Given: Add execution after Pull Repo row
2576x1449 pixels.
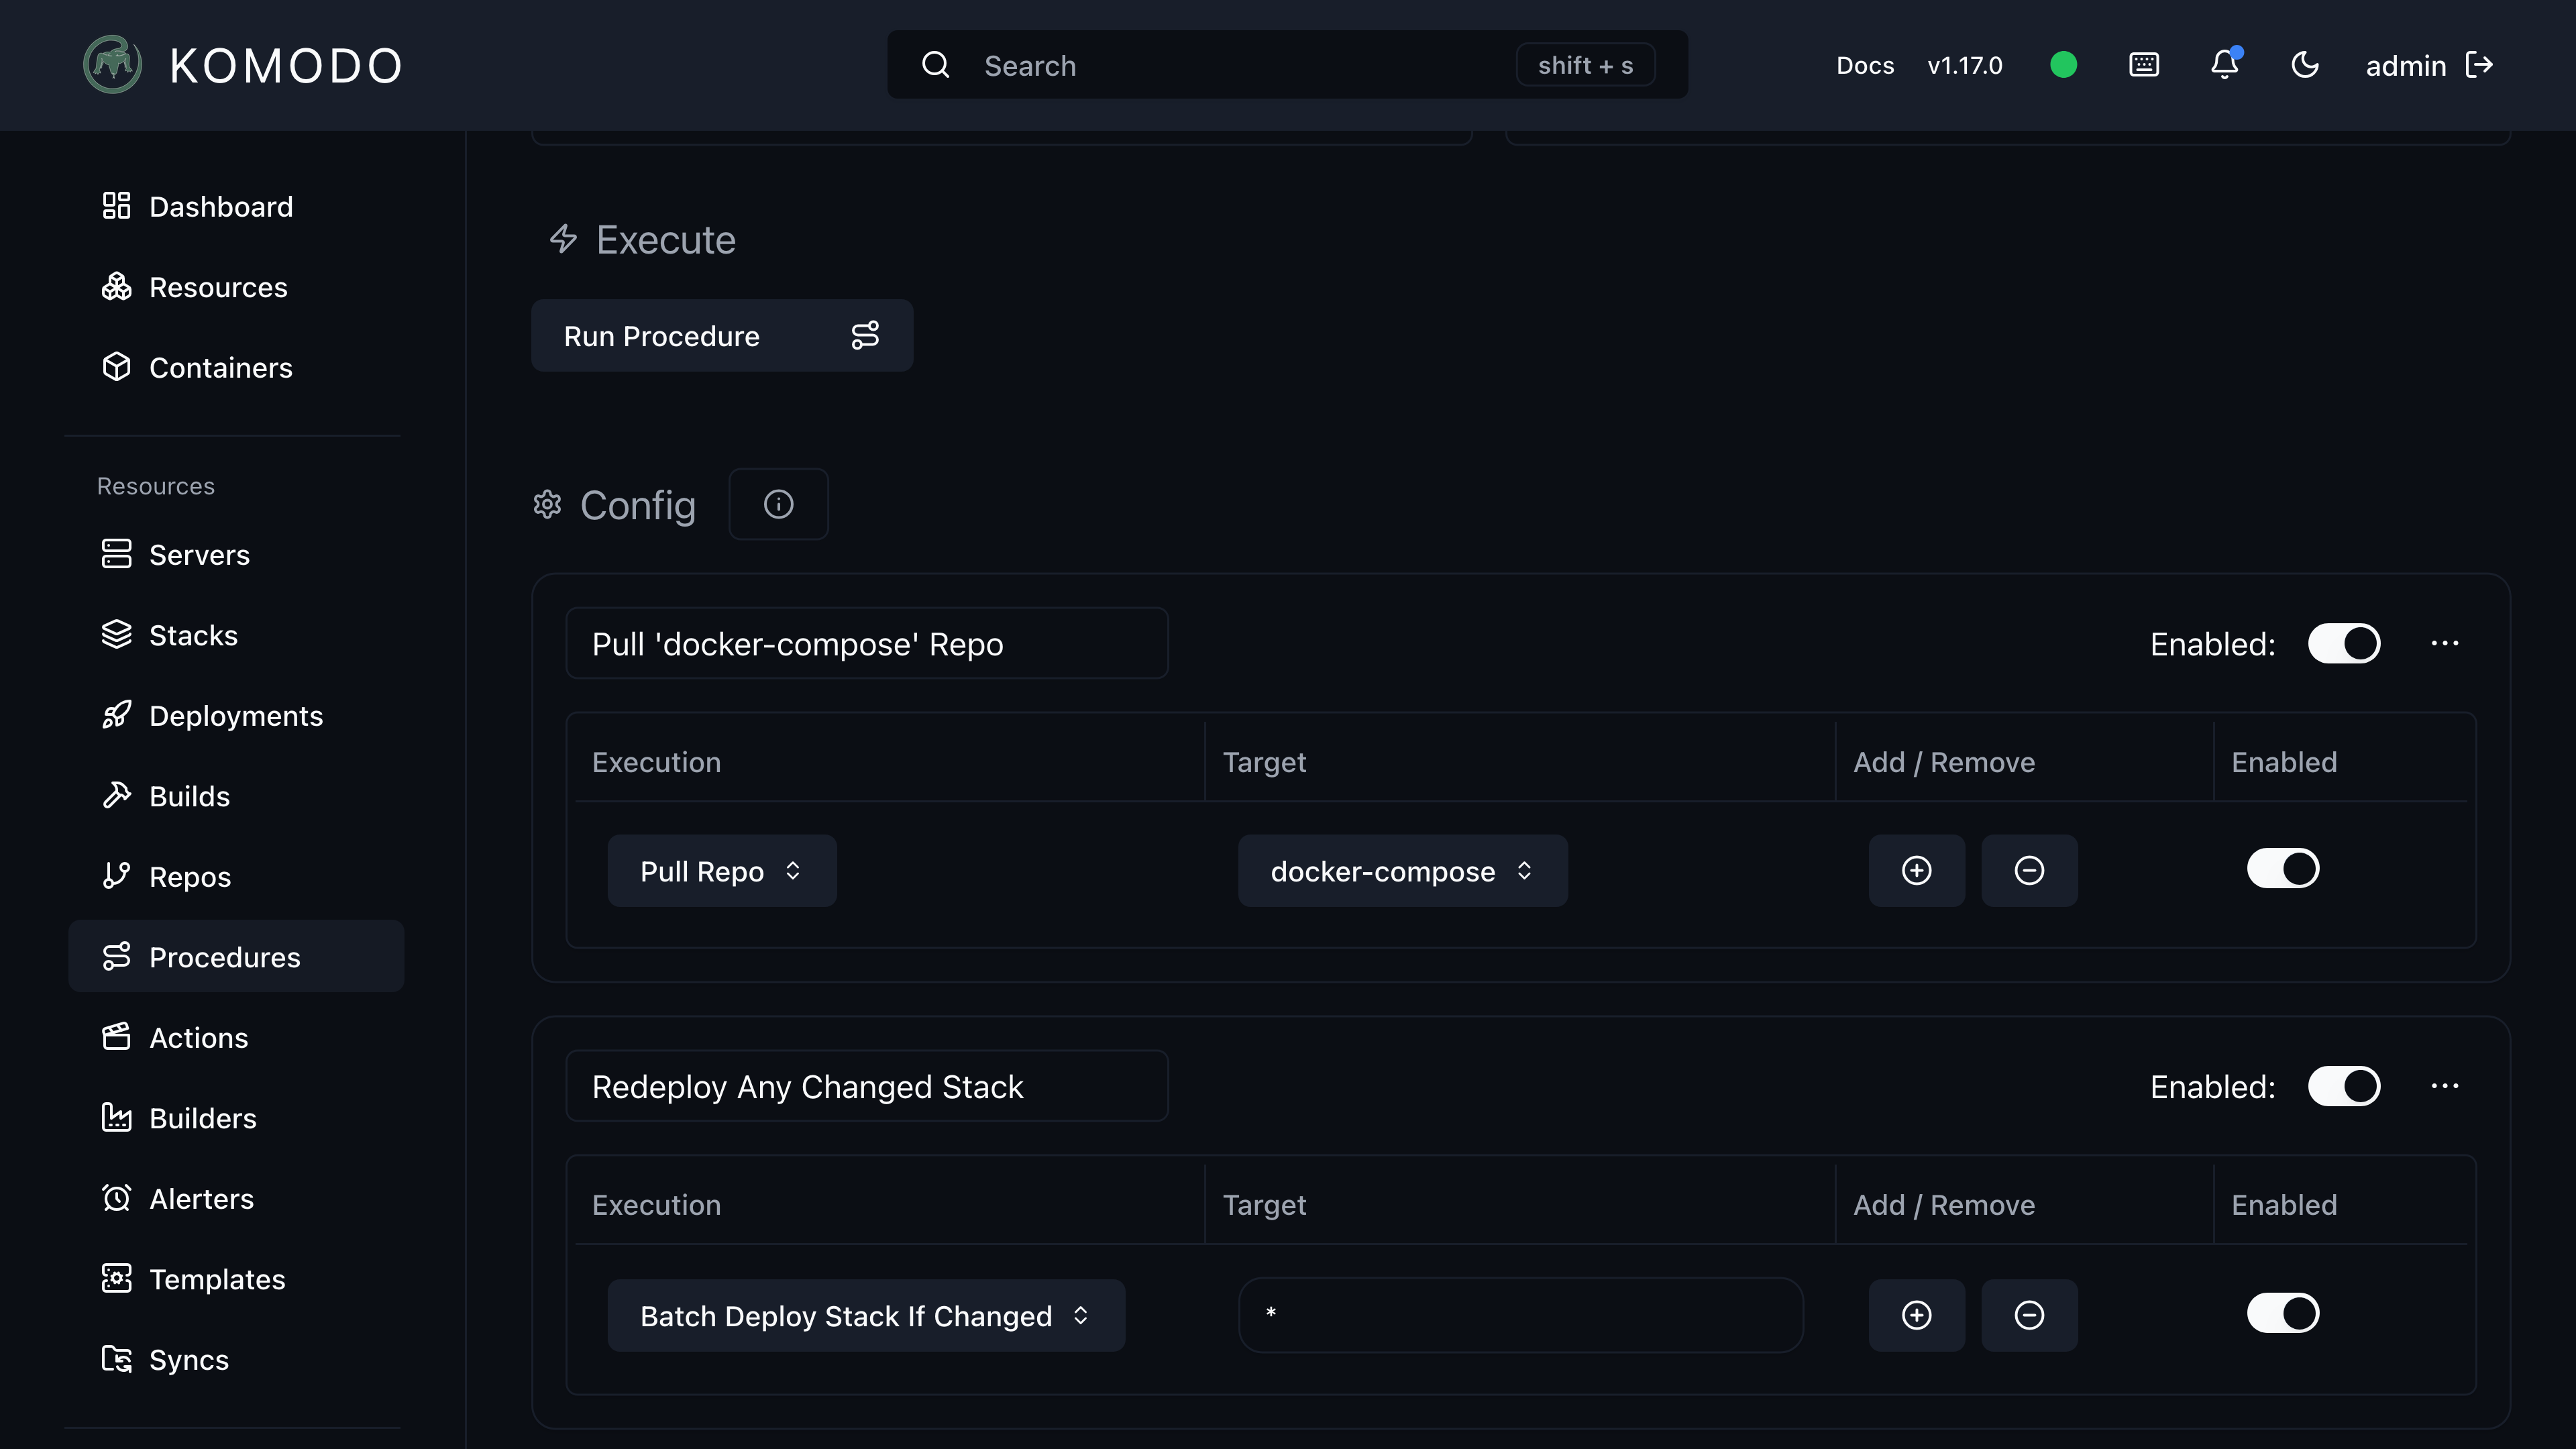Looking at the screenshot, I should 1916,870.
